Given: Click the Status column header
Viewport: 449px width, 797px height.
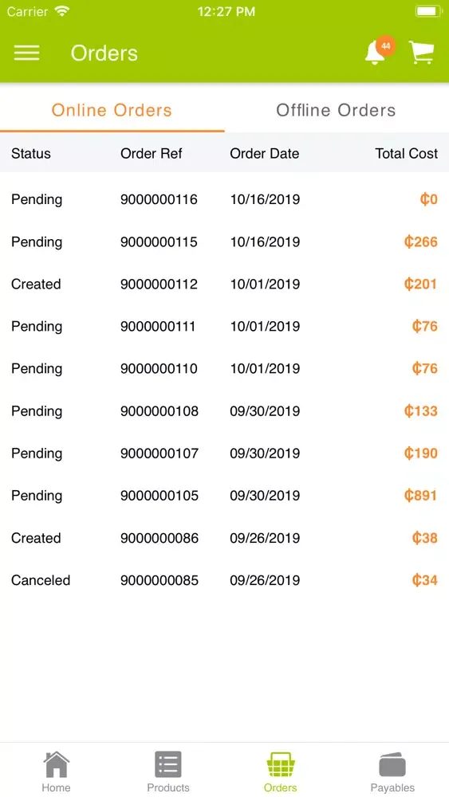Looking at the screenshot, I should click(31, 154).
